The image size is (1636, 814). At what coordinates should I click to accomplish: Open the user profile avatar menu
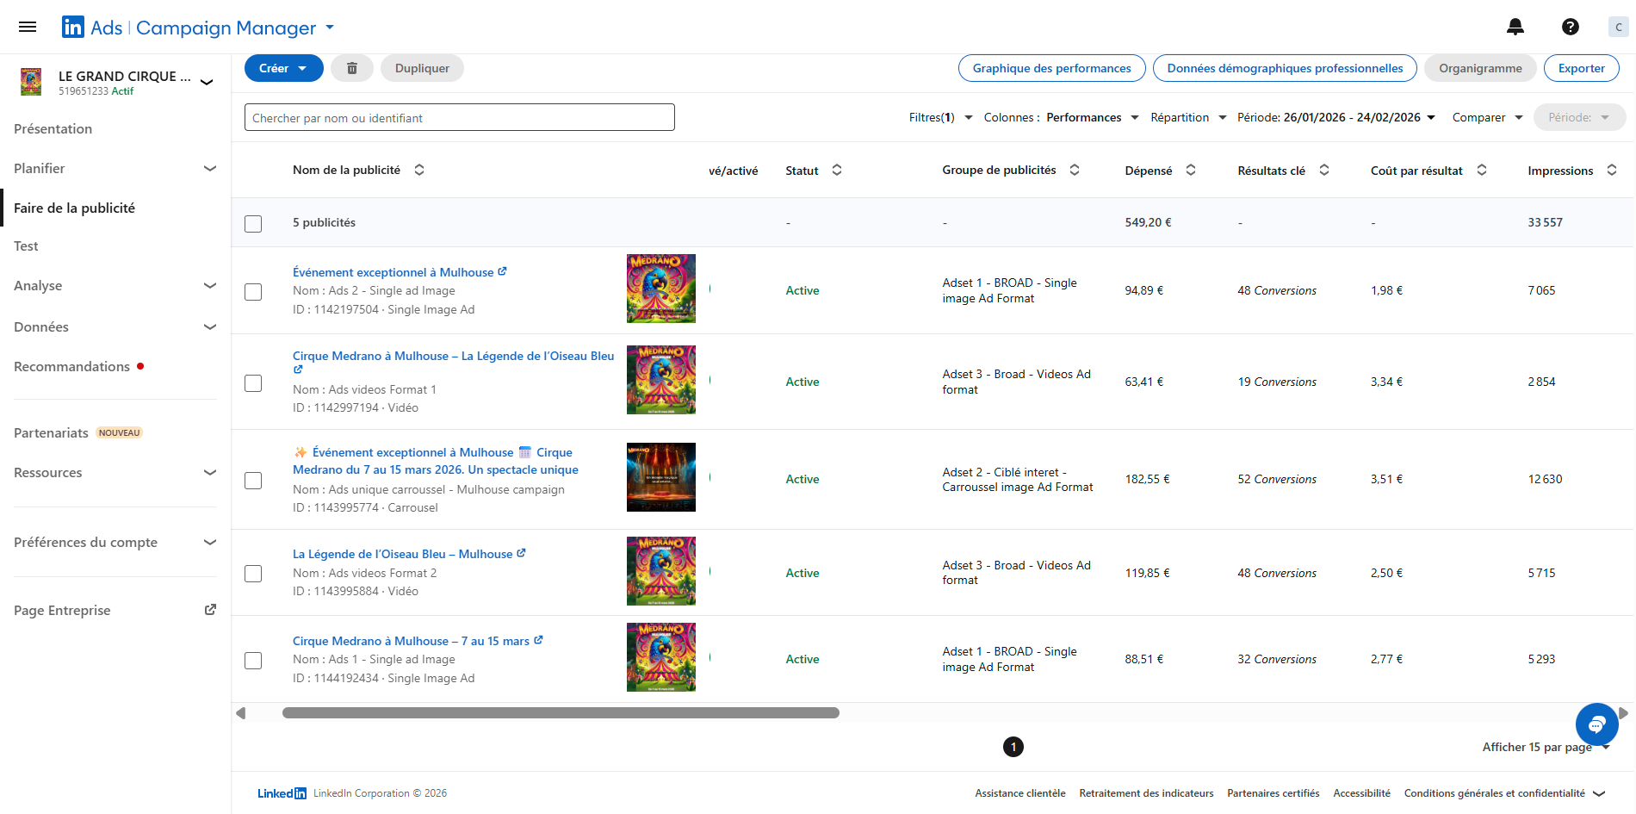pos(1618,27)
